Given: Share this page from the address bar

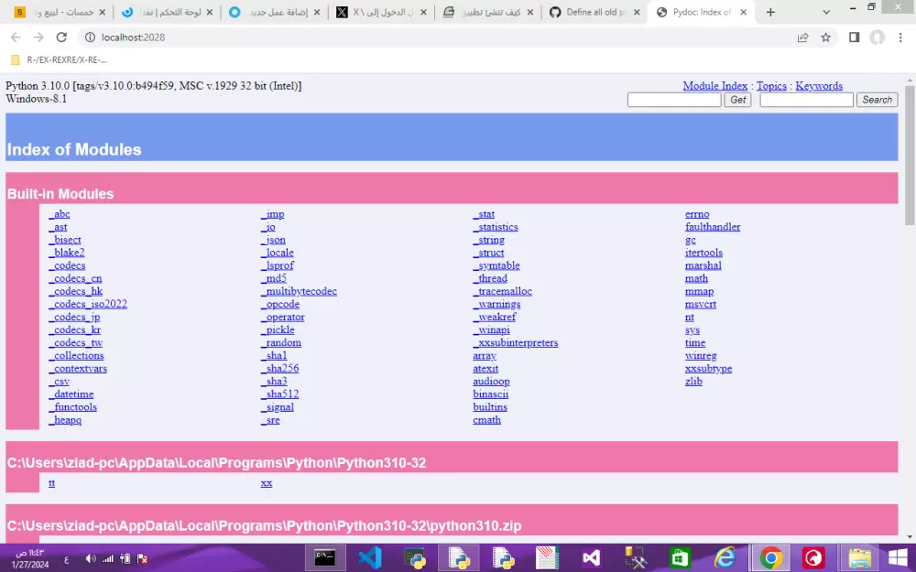Looking at the screenshot, I should tap(802, 38).
